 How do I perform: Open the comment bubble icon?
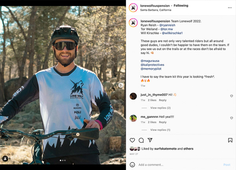click(x=141, y=140)
